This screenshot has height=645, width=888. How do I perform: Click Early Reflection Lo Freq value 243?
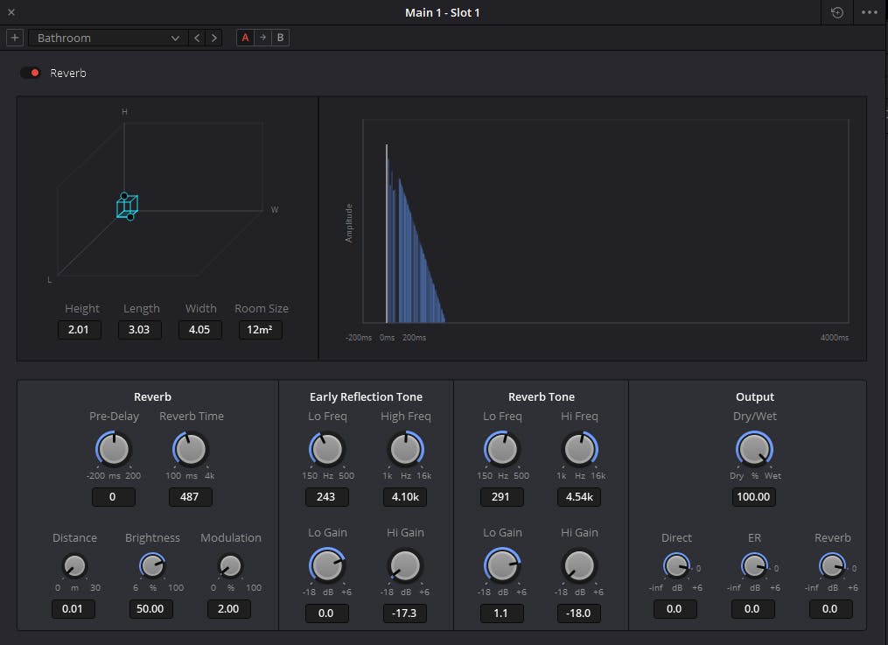click(327, 496)
